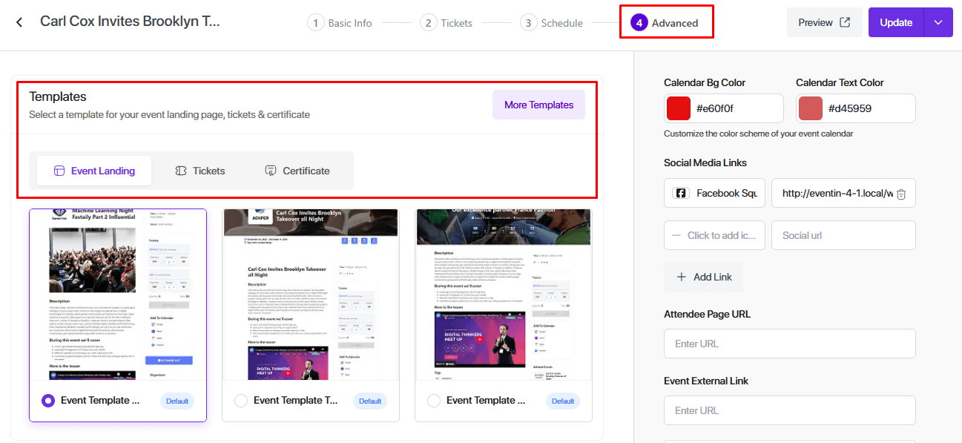
Task: Open Preview in new window
Action: pos(824,22)
